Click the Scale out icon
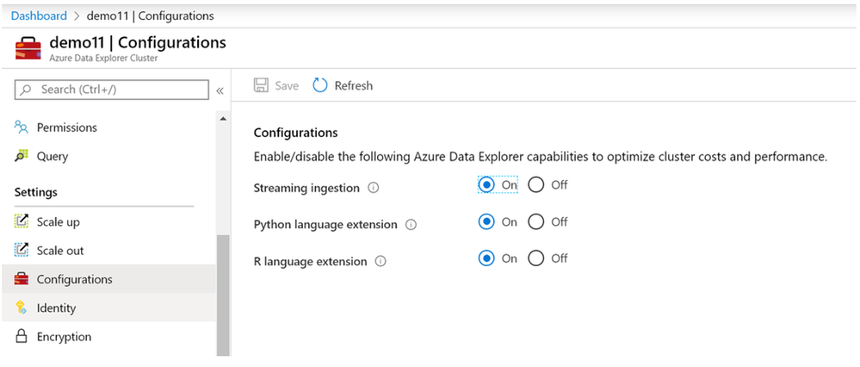Viewport: 860px width, 367px height. [x=21, y=251]
